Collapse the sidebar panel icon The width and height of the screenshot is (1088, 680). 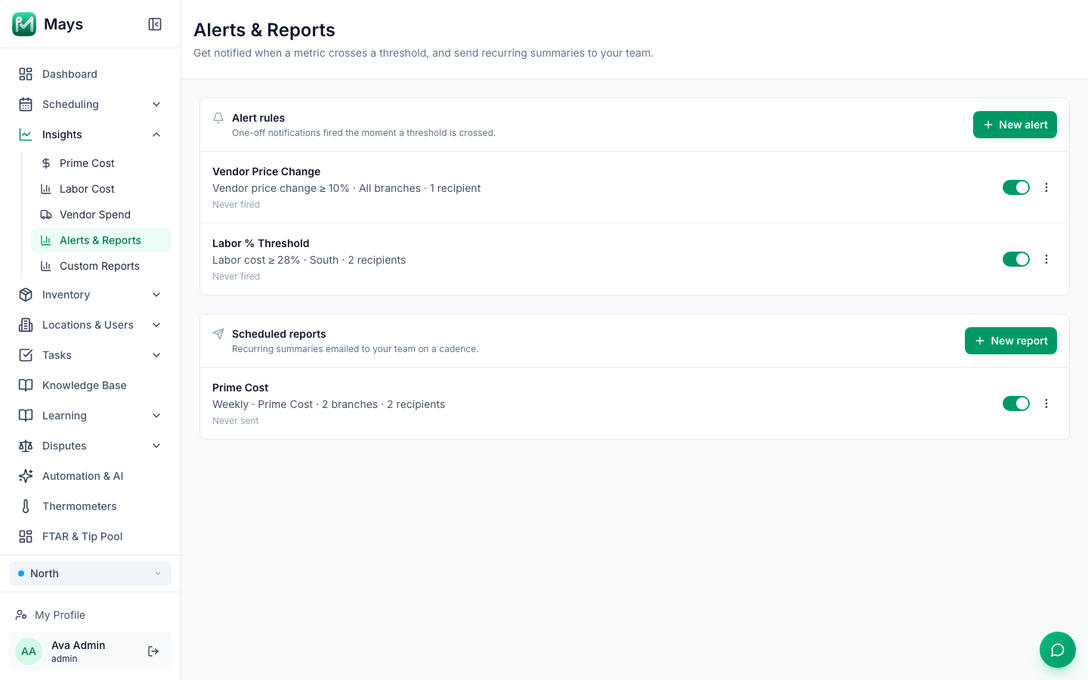[x=155, y=24]
